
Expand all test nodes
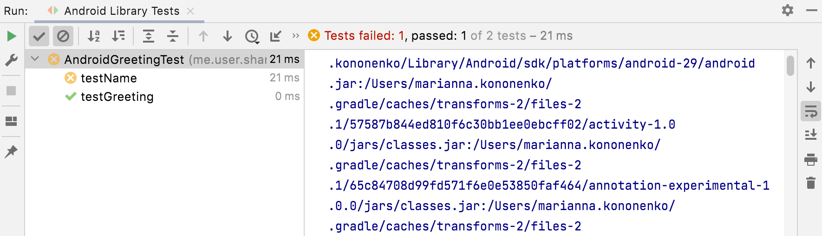tap(149, 36)
